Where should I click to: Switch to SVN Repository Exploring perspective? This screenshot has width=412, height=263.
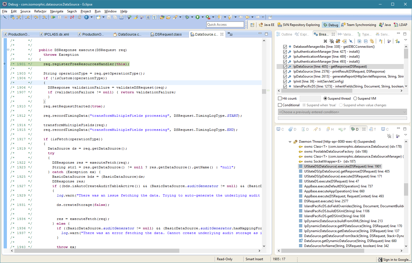click(298, 25)
